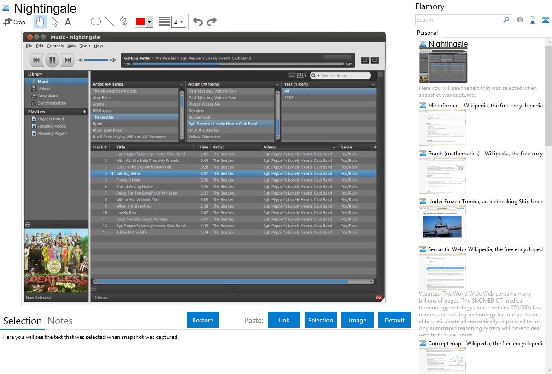The height and width of the screenshot is (374, 552).
Task: Undo the last annotation
Action: click(198, 22)
